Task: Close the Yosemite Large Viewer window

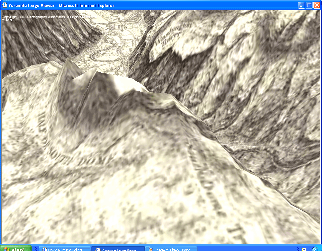Action: click(x=316, y=5)
